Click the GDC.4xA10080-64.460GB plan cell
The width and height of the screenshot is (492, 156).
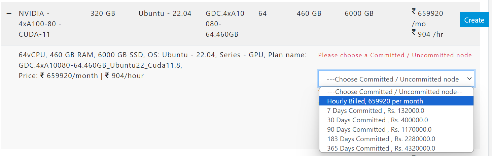point(225,24)
